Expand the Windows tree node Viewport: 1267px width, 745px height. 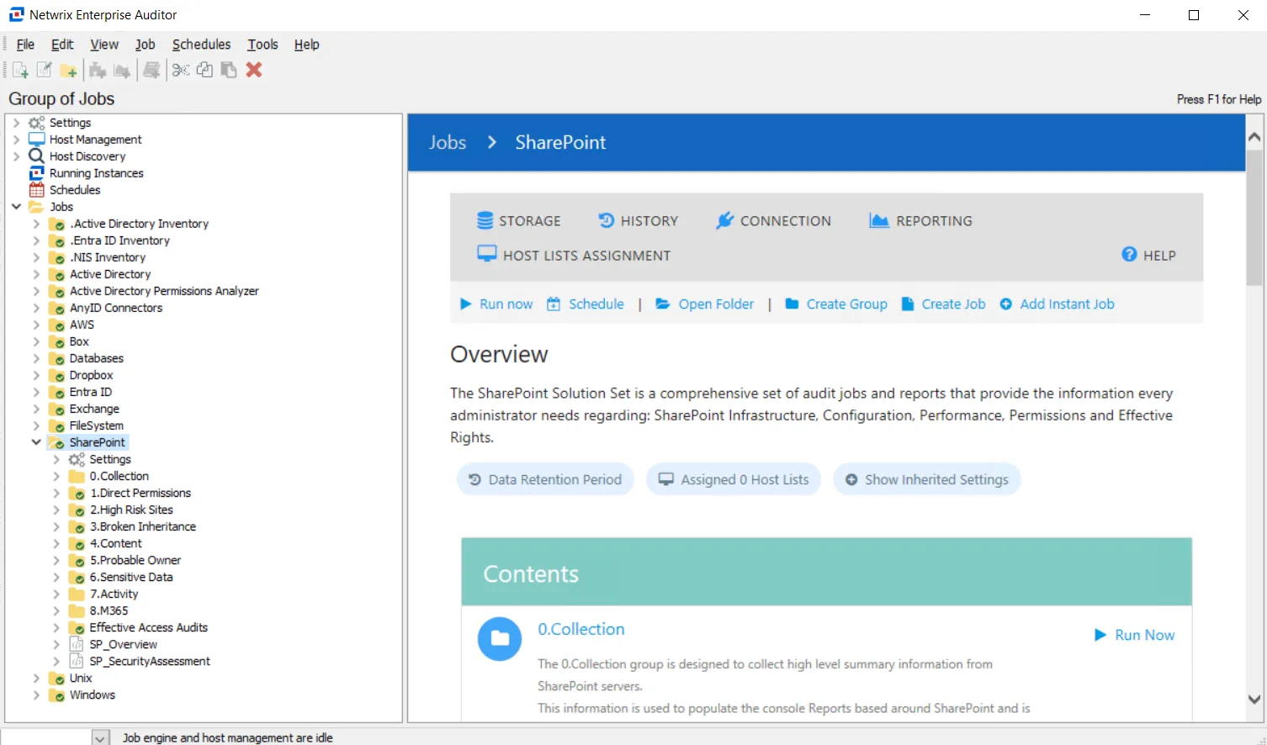click(36, 695)
